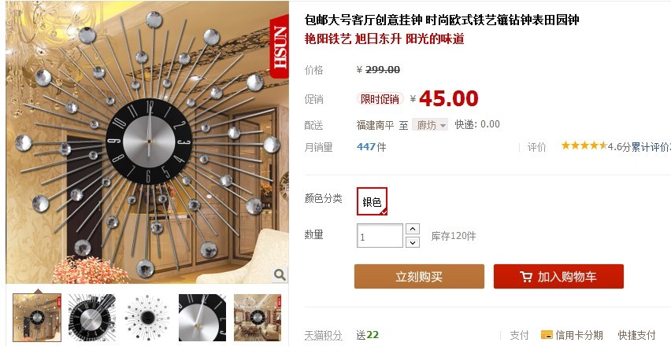The width and height of the screenshot is (671, 346).
Task: Select the 银色 color option
Action: 372,201
